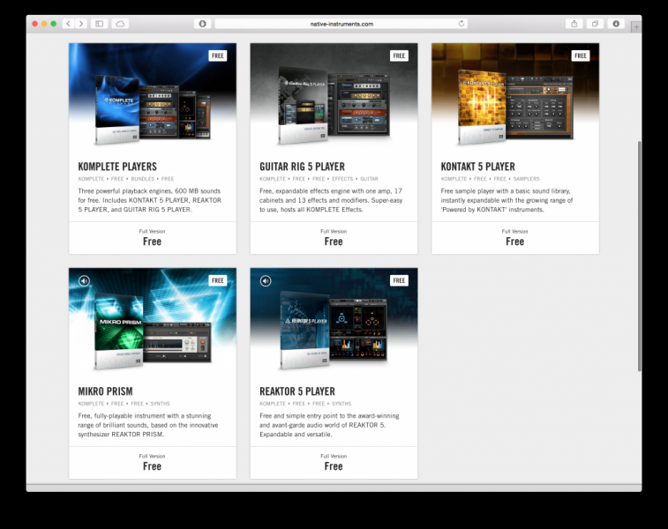Open the Kontakt 5 Player product image
The image size is (668, 529).
point(515,98)
